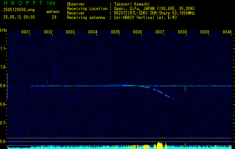Click the 0039 time marker
Screen dimensions: 235x149
tap(205, 32)
